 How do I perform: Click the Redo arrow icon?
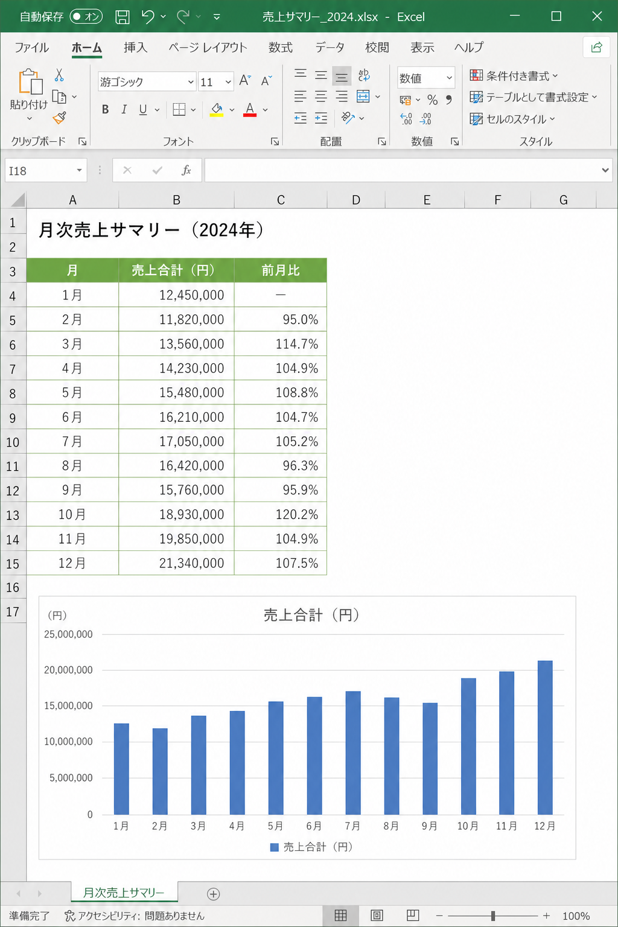pos(183,17)
